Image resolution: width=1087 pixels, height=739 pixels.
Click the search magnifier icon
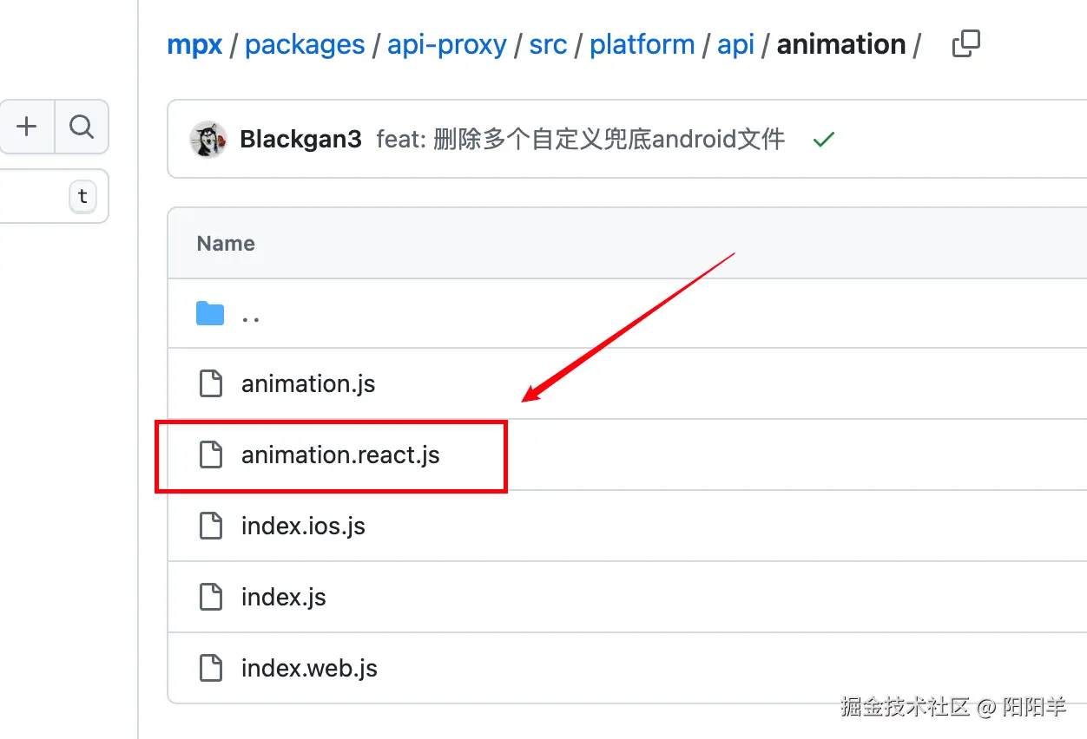[82, 128]
